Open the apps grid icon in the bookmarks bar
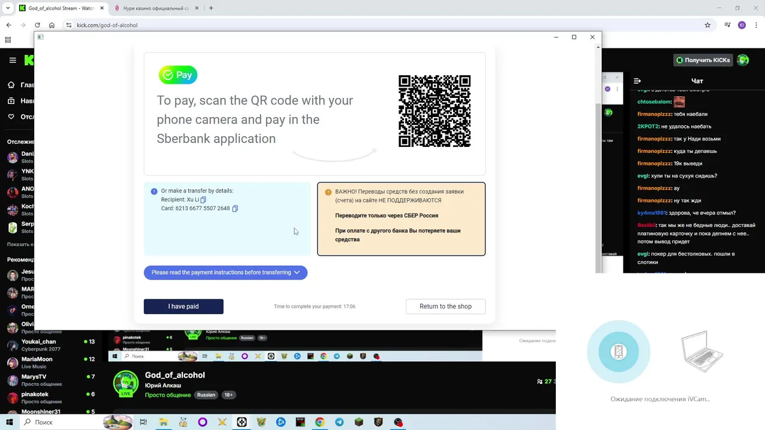Viewport: 765px width, 430px height. (8, 40)
